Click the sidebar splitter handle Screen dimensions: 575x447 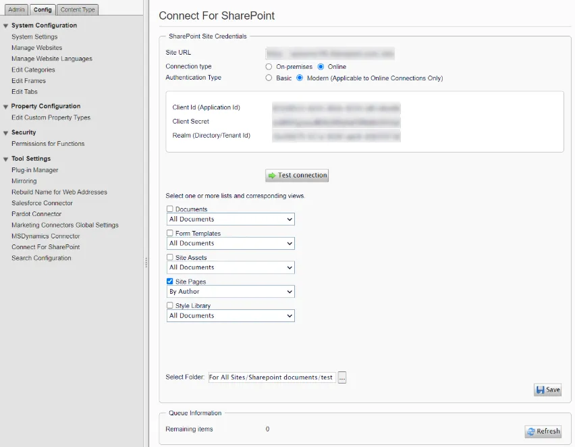pos(146,263)
